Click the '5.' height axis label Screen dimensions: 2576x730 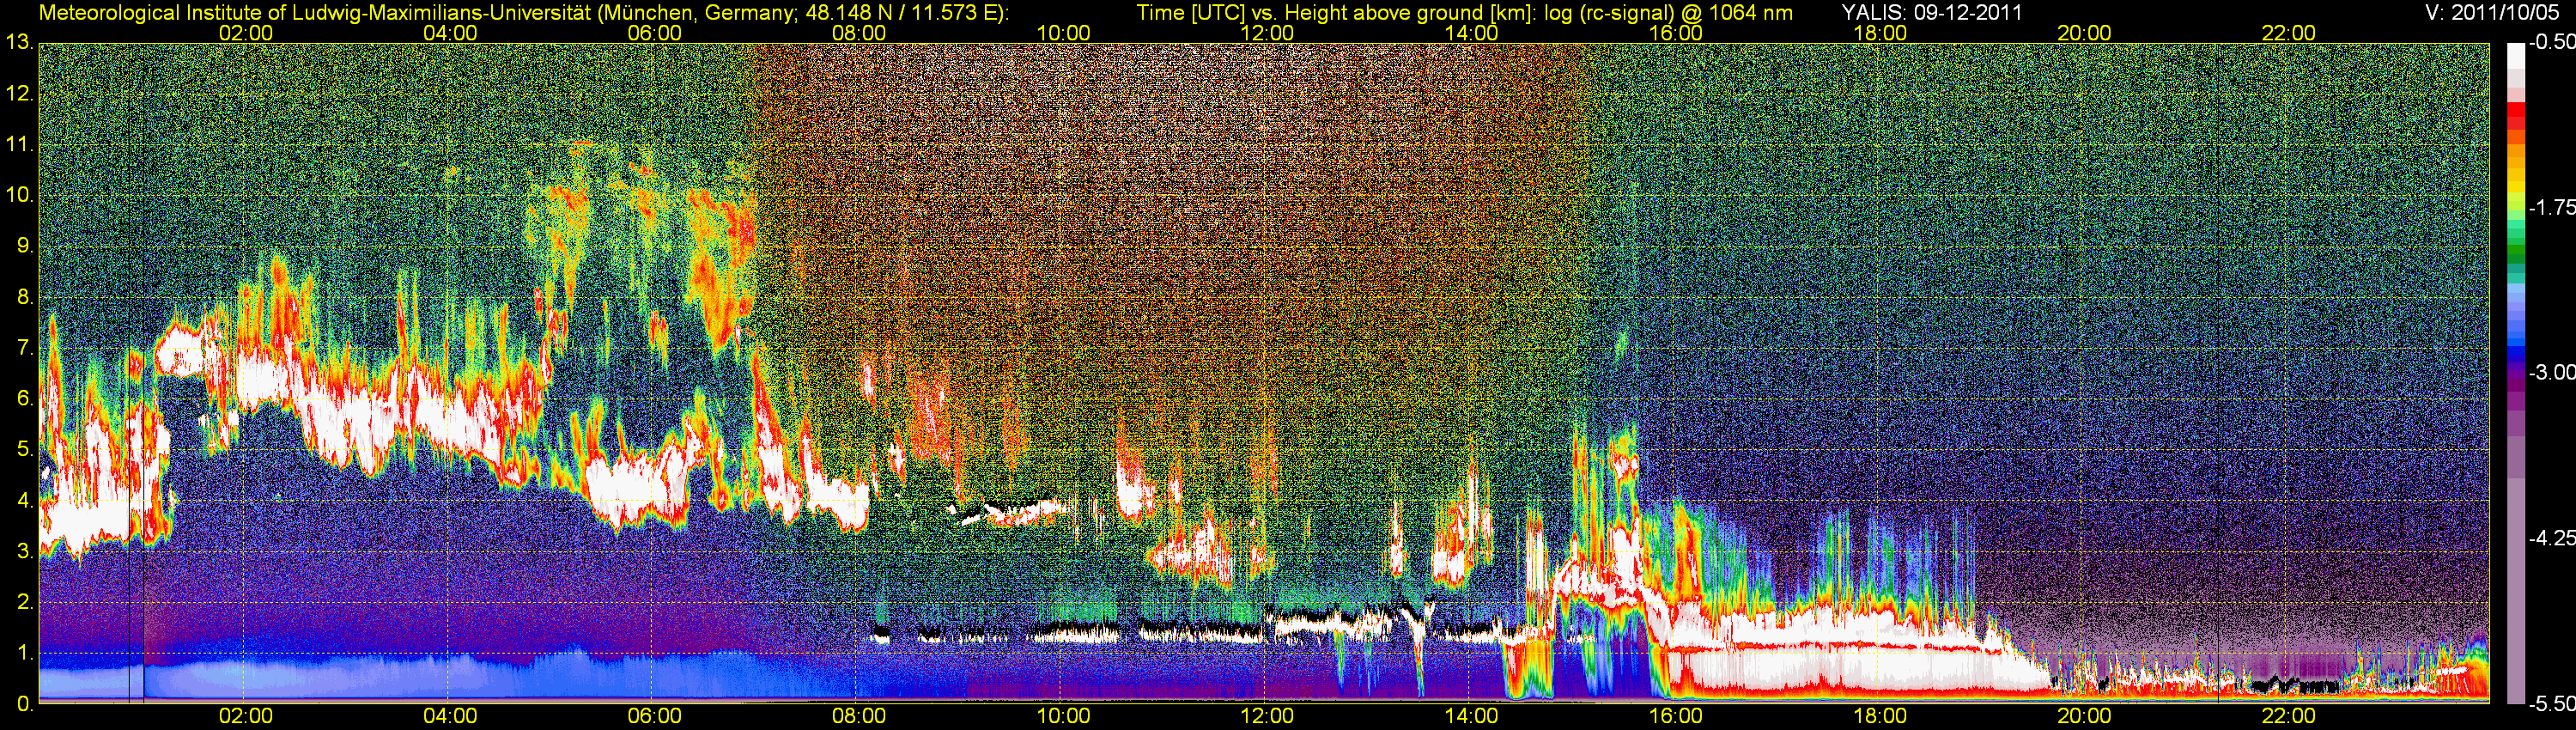[x=24, y=450]
